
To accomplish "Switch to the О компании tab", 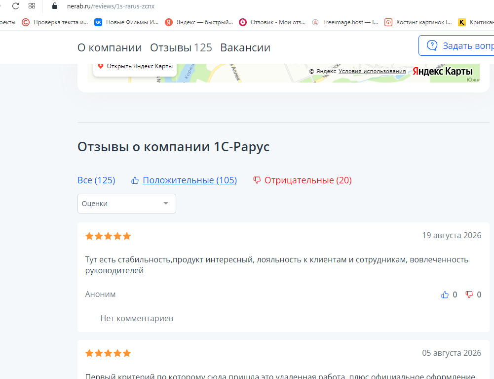I will 110,47.
